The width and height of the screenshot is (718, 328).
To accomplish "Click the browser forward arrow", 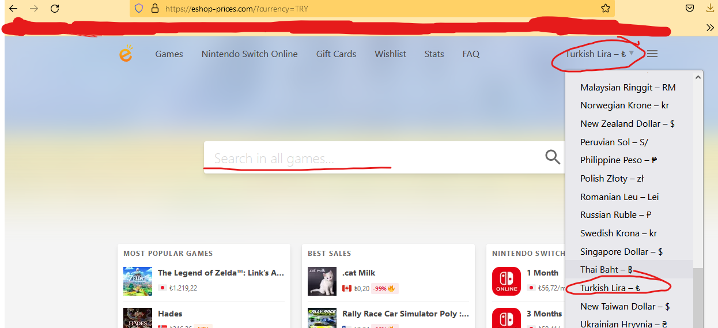I will [x=34, y=9].
